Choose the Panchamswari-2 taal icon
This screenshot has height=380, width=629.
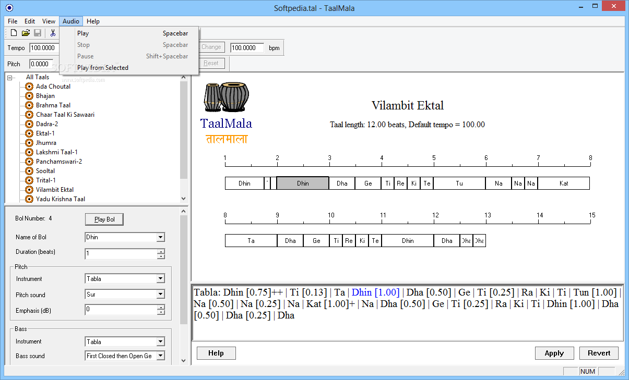(x=29, y=162)
